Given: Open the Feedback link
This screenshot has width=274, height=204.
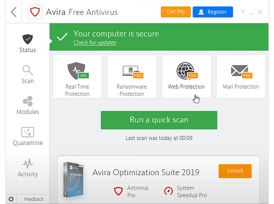Looking at the screenshot, I should (x=34, y=199).
